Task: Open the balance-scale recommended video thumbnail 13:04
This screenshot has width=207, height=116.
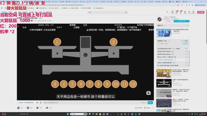Action: pos(164,83)
